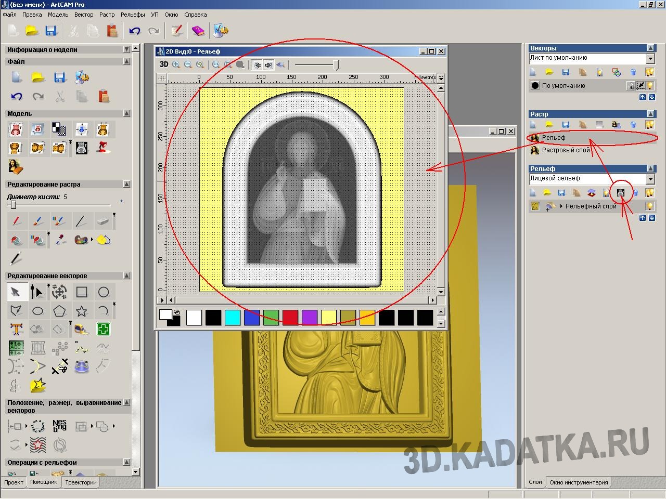Viewport: 666px width, 499px height.
Task: Select the paint brush tool in raster editing
Action: tap(37, 221)
